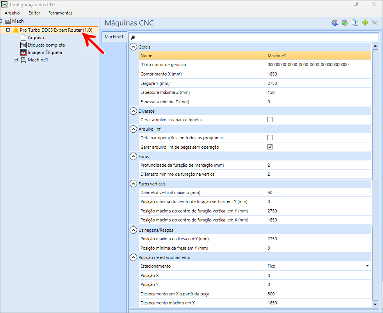The width and height of the screenshot is (383, 313).
Task: Click the Mach factory icon in tree
Action: (8, 21)
